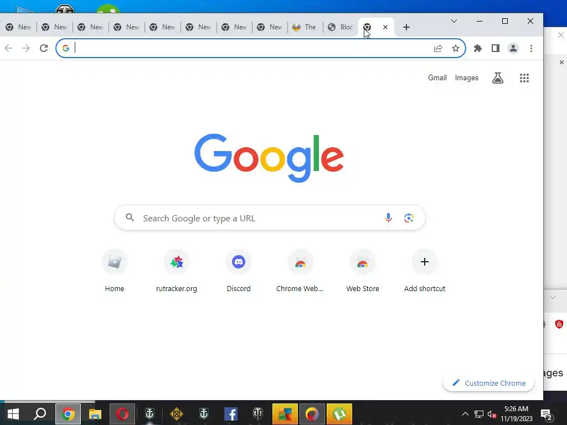Open the Search Labs flask icon
The height and width of the screenshot is (425, 567).
coord(498,77)
